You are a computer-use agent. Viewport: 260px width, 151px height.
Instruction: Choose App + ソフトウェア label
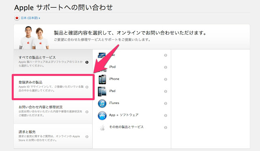click(x=123, y=115)
